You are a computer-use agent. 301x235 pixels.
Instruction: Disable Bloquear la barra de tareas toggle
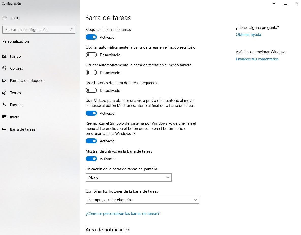pos(91,37)
